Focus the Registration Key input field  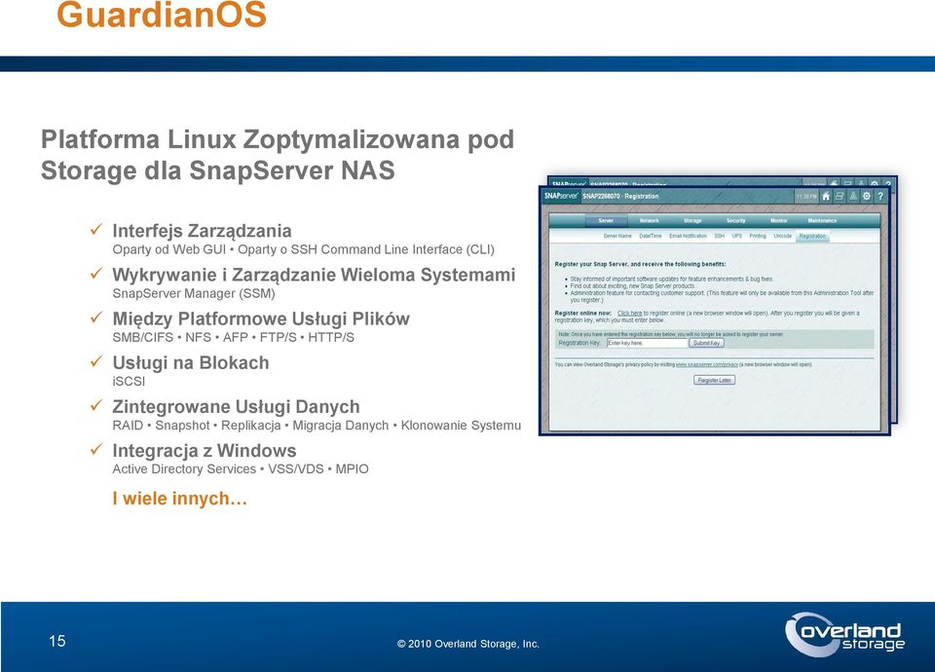pyautogui.click(x=647, y=343)
